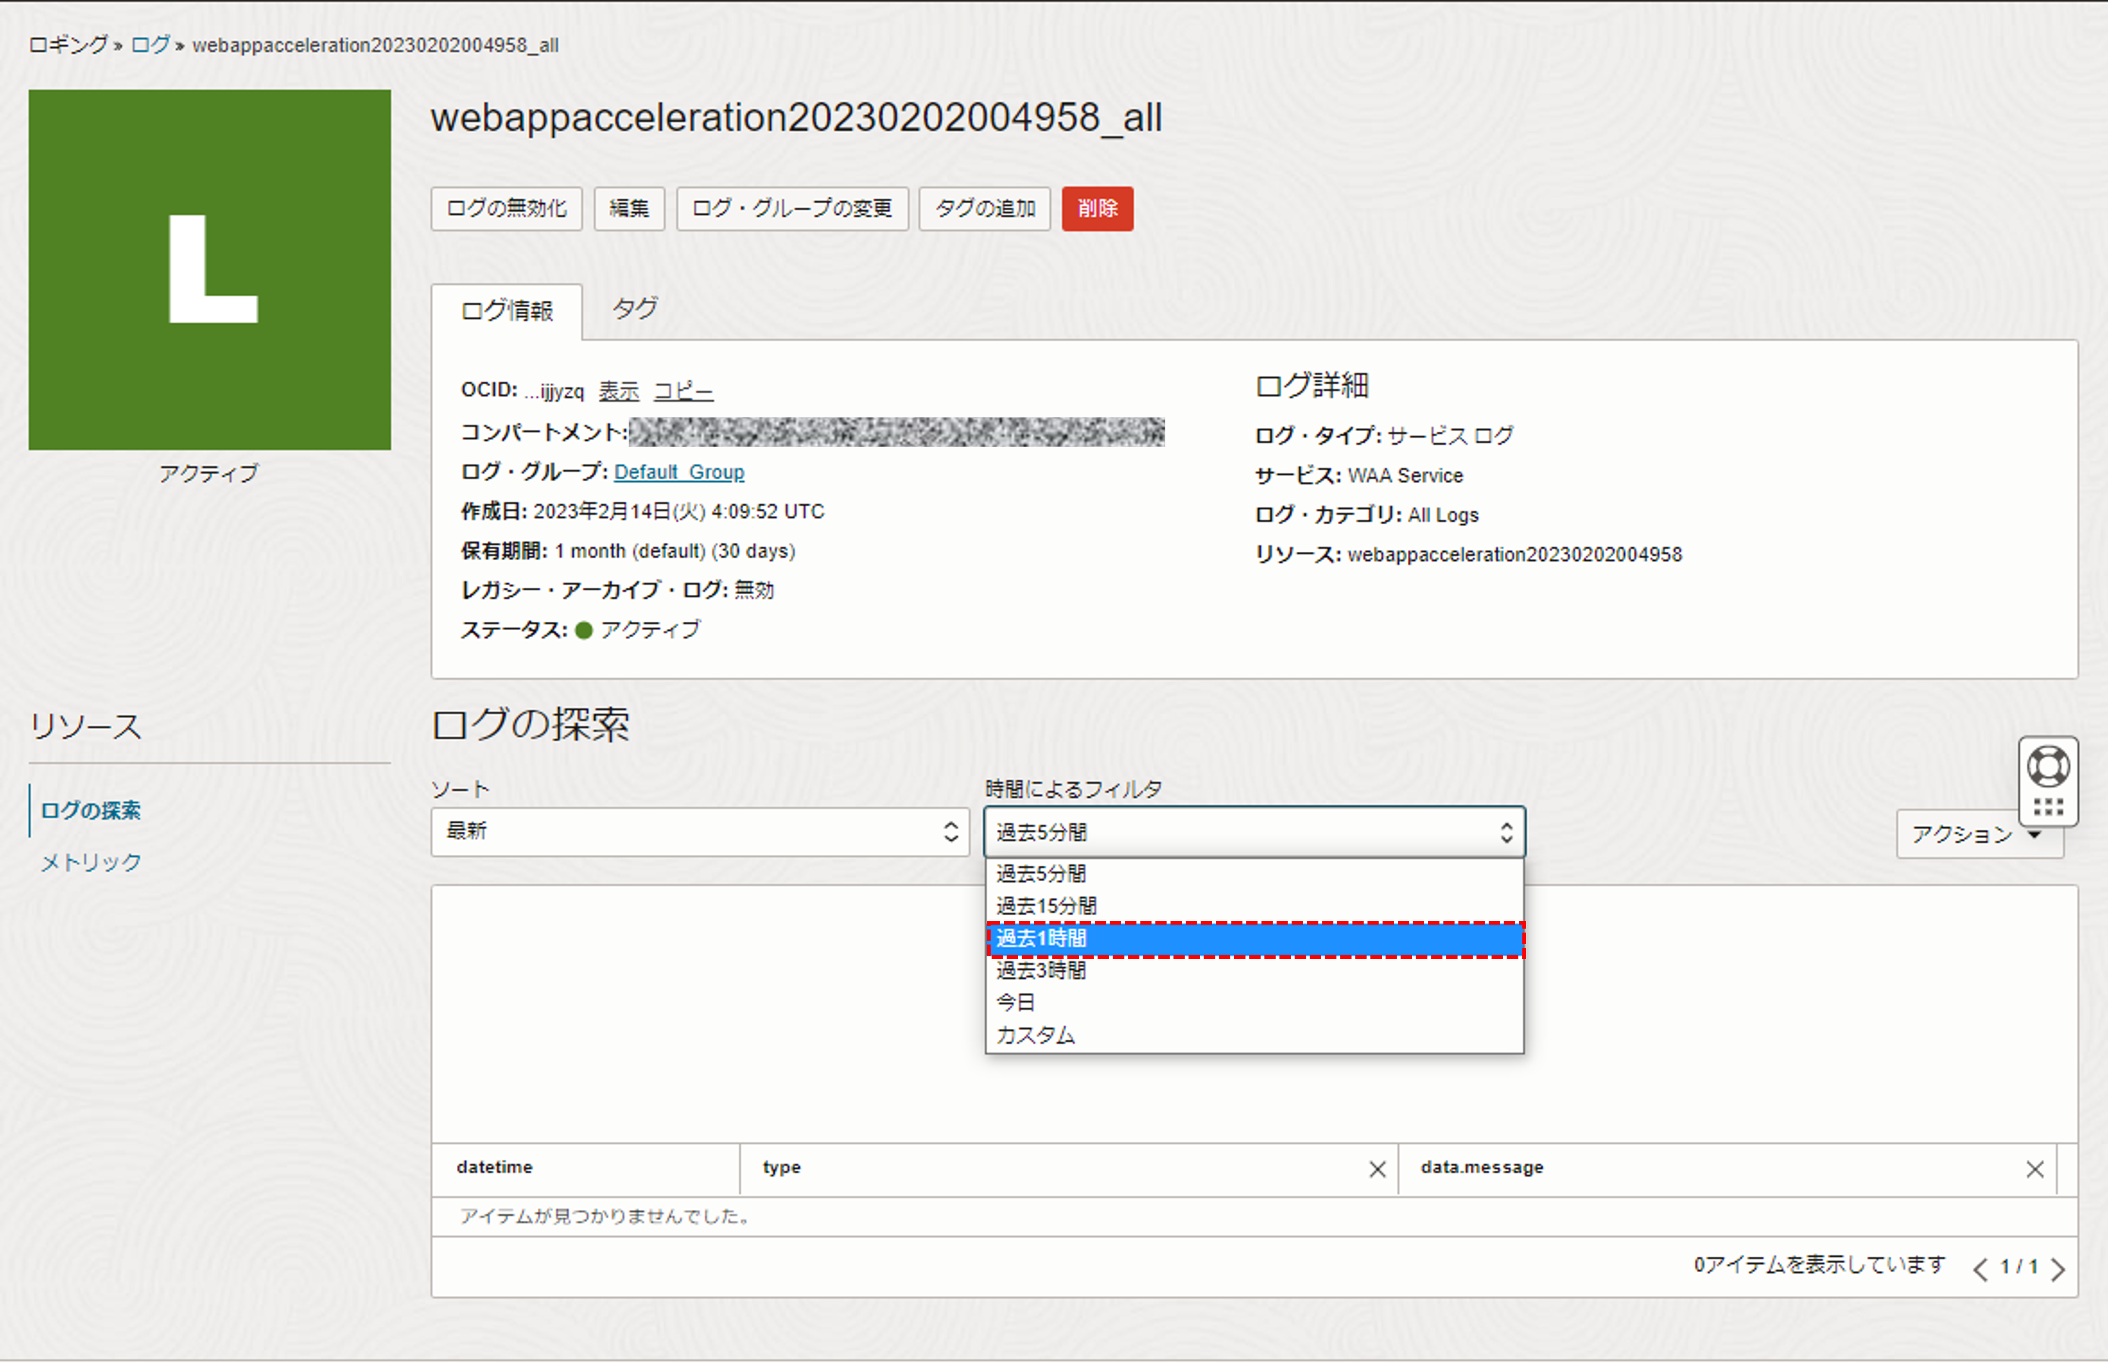Click the サービス ログ type value

[x=1449, y=436]
